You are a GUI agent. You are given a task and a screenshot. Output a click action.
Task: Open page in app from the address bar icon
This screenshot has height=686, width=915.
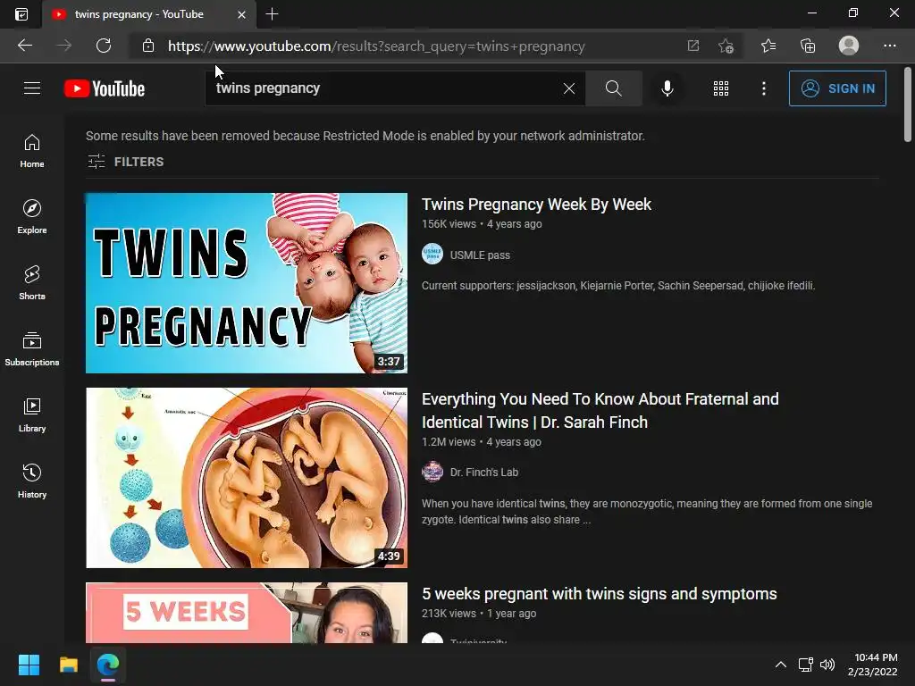click(693, 46)
